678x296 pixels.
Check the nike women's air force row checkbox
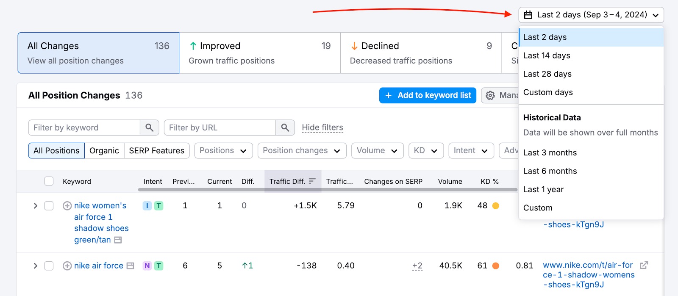49,206
